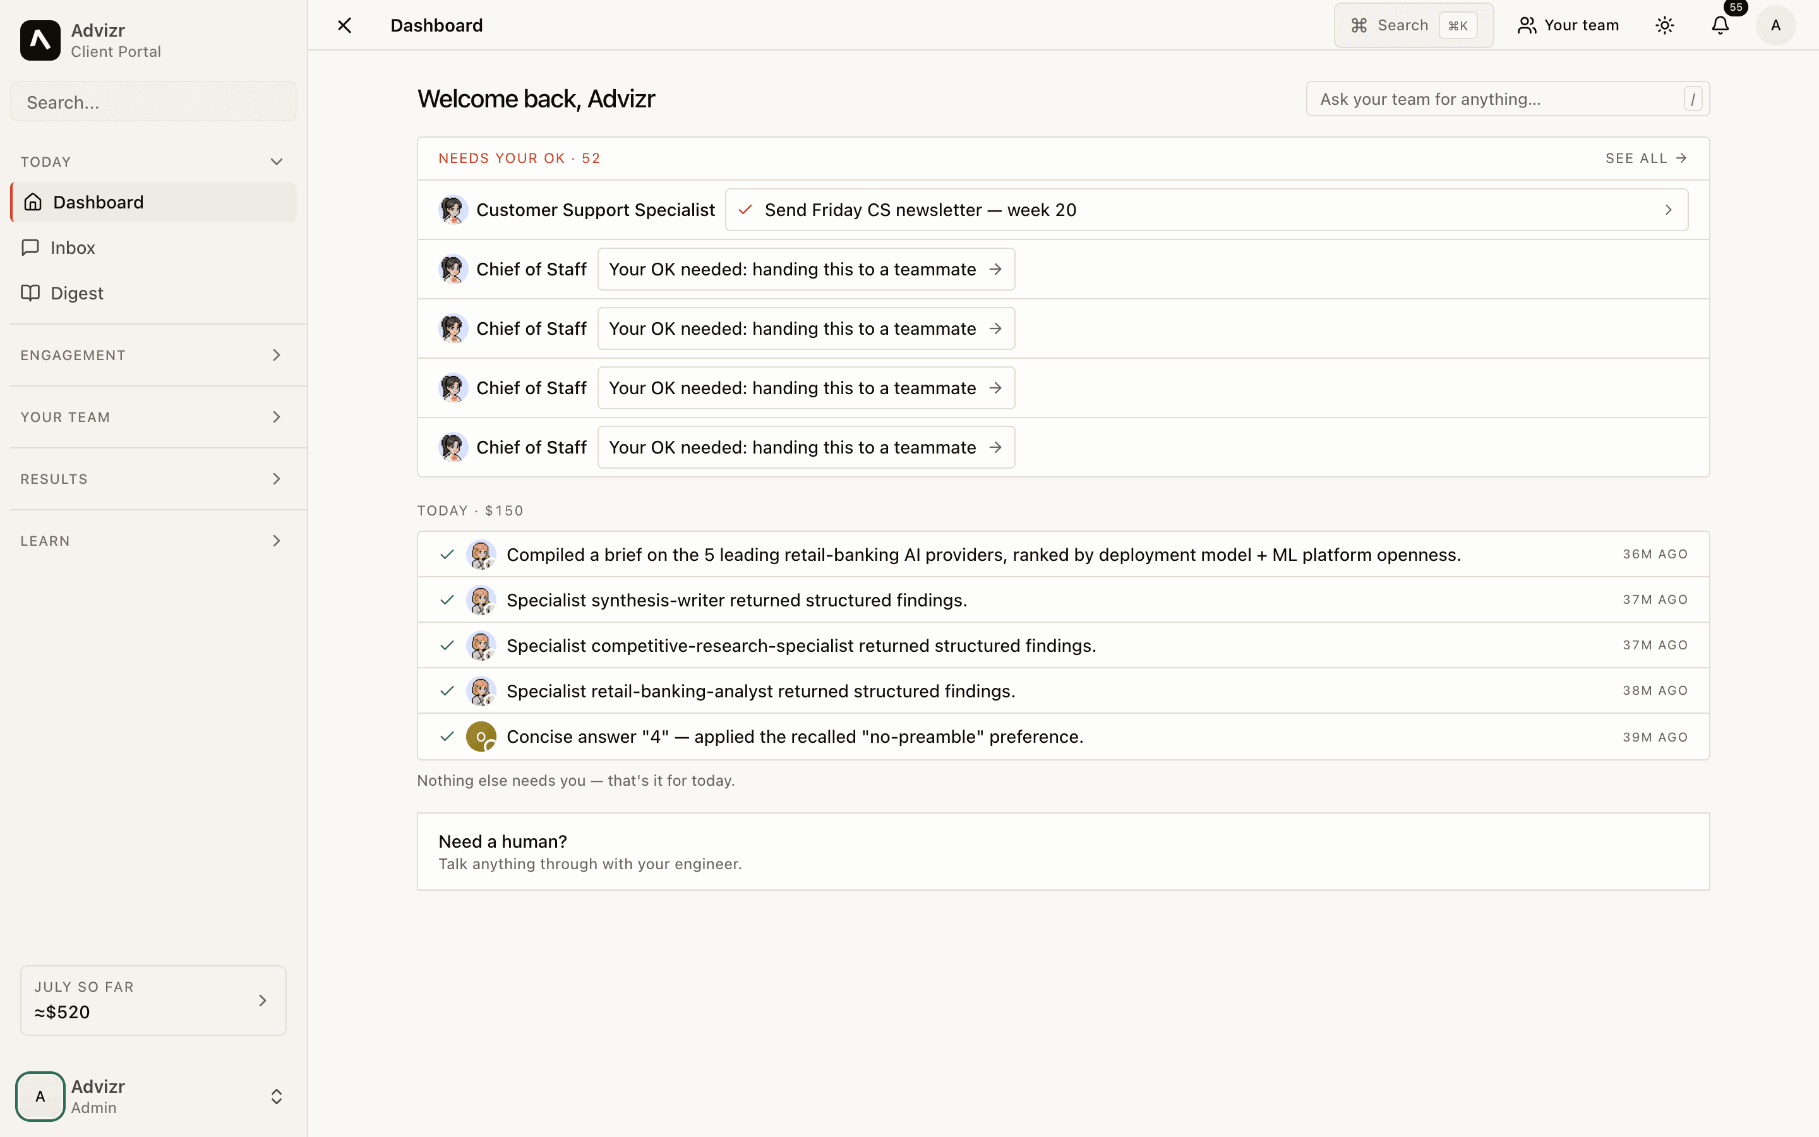The image size is (1819, 1137).
Task: Expand the RESULTS section
Action: 153,479
